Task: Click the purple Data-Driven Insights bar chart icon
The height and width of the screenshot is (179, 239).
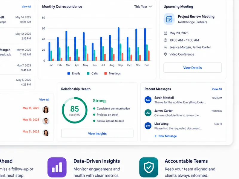Action: (x=57, y=167)
